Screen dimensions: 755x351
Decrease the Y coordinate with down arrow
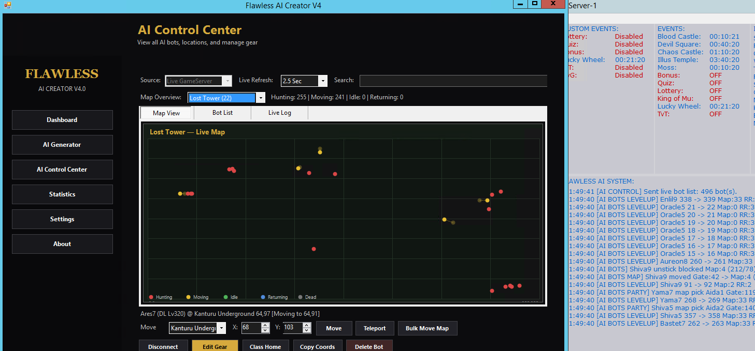coord(307,330)
